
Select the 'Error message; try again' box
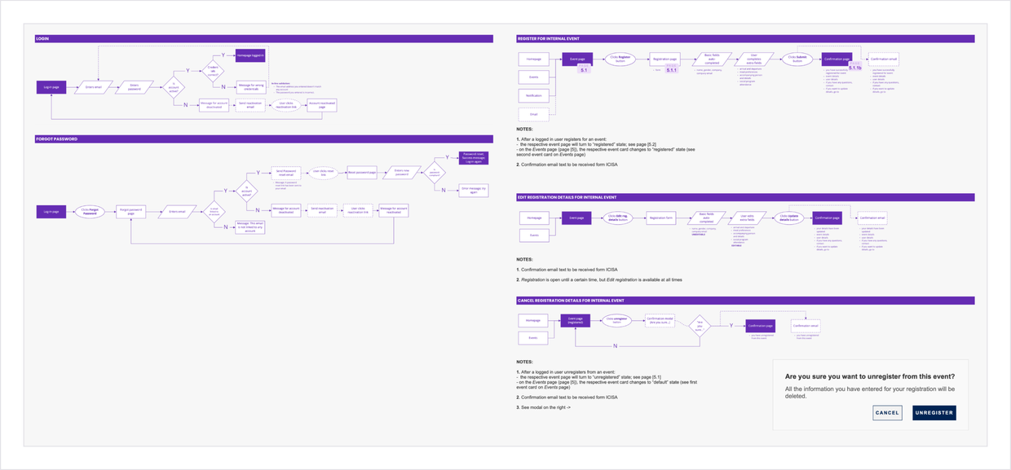click(x=474, y=190)
